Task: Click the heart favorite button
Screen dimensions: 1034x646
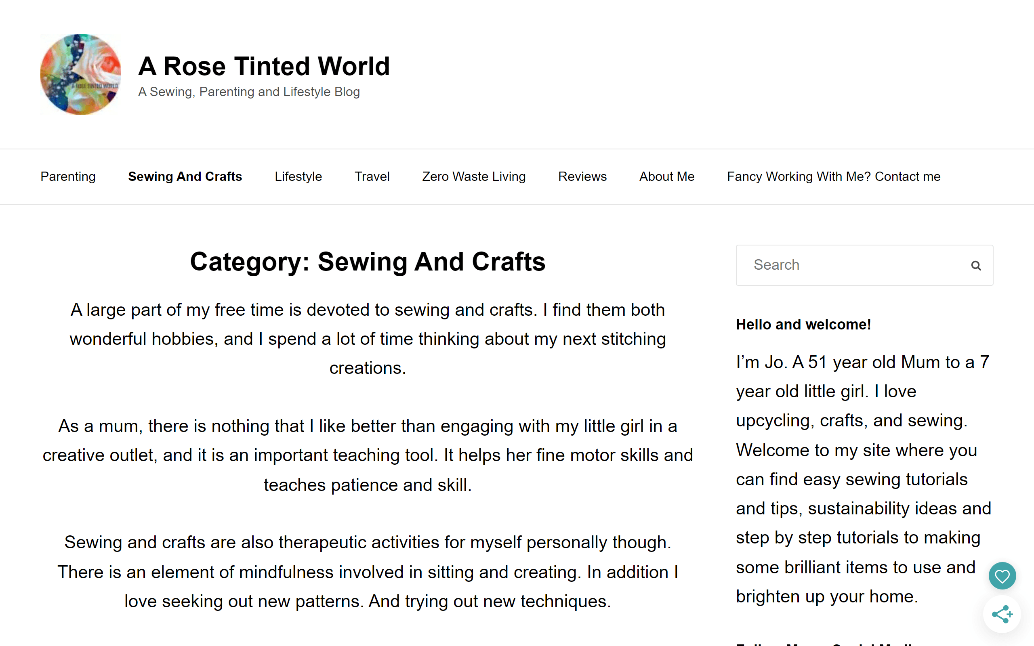Action: [1002, 576]
